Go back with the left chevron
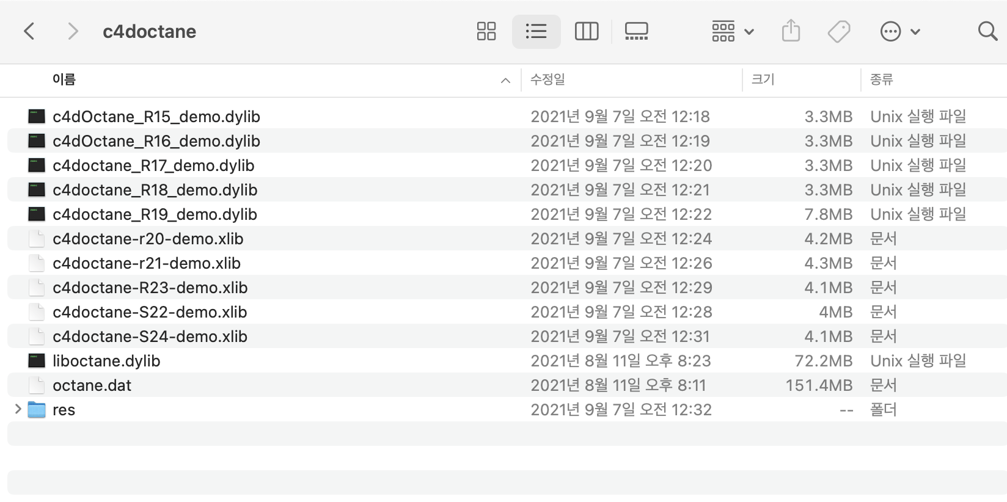Image resolution: width=1007 pixels, height=502 pixels. (29, 31)
